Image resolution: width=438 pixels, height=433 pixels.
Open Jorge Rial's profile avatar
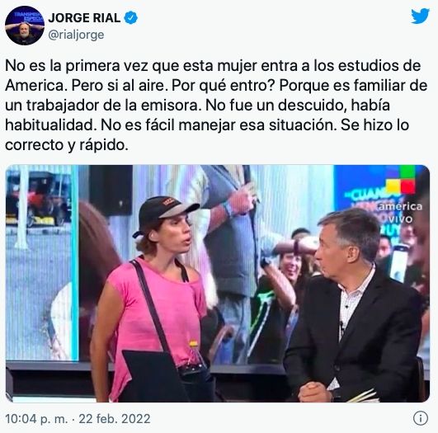[x=25, y=26]
